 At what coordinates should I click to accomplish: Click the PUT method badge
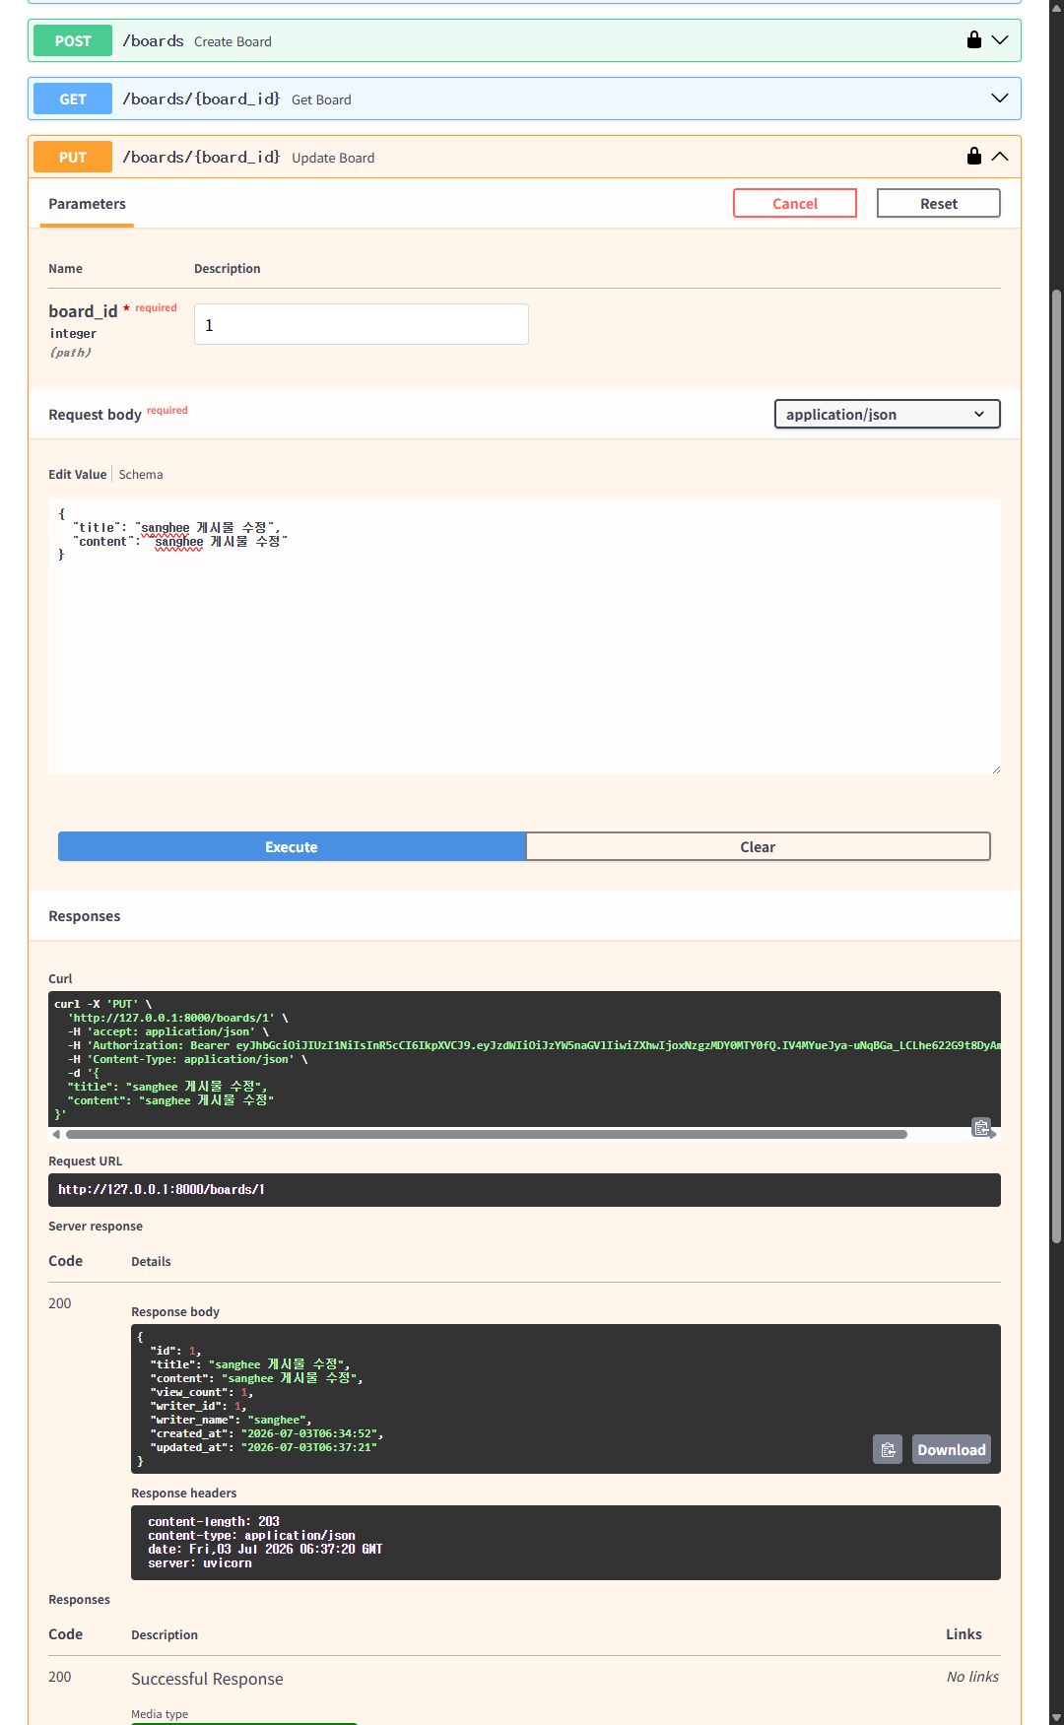(73, 157)
